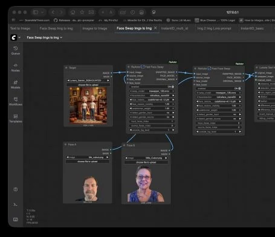The height and width of the screenshot is (237, 275).
Task: Click codeformer_weight slider in first ReActor node
Action: tap(152, 109)
